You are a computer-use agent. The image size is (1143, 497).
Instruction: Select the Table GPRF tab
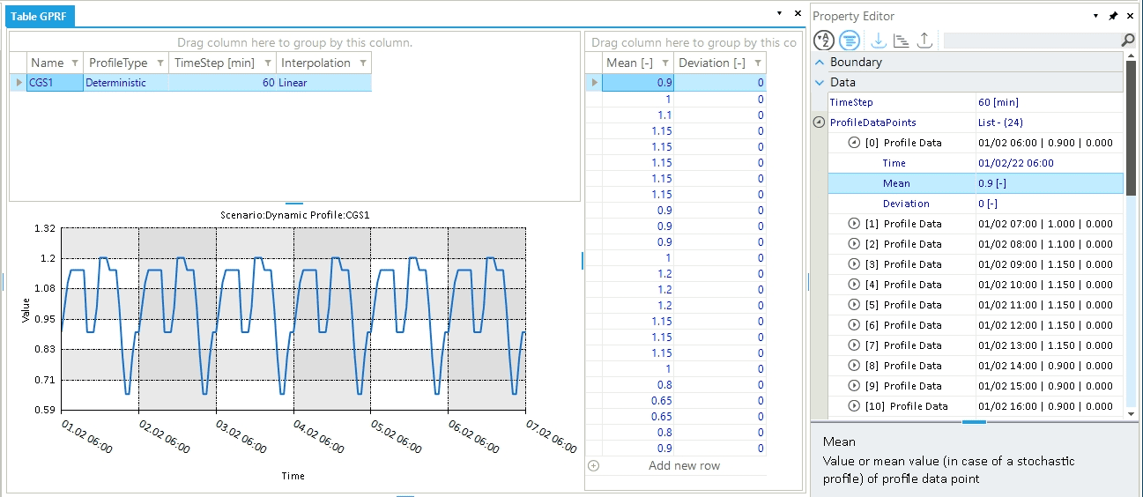39,16
